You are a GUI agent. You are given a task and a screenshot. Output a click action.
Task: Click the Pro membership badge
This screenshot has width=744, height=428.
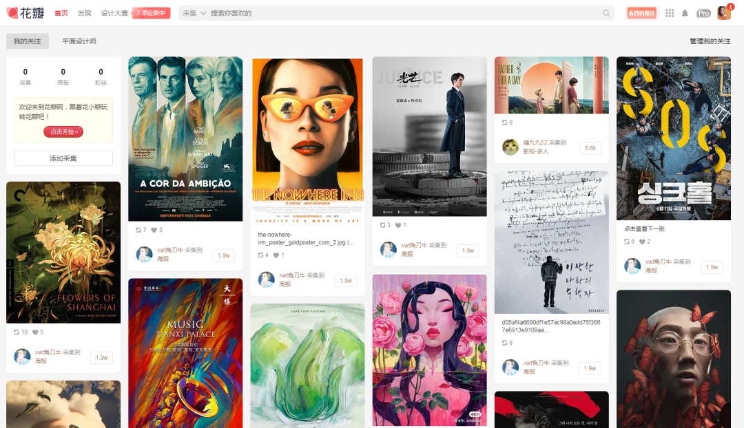[x=703, y=13]
